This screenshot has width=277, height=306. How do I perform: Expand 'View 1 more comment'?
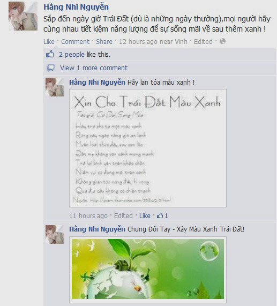point(94,68)
